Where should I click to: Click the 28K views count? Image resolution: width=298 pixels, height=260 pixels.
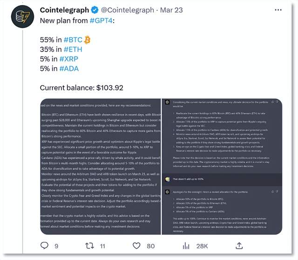pos(201,245)
